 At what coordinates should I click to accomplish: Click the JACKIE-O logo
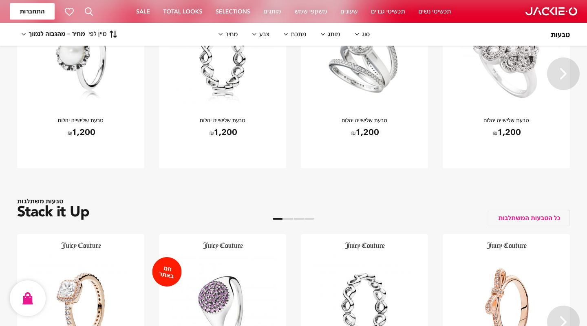pos(551,11)
